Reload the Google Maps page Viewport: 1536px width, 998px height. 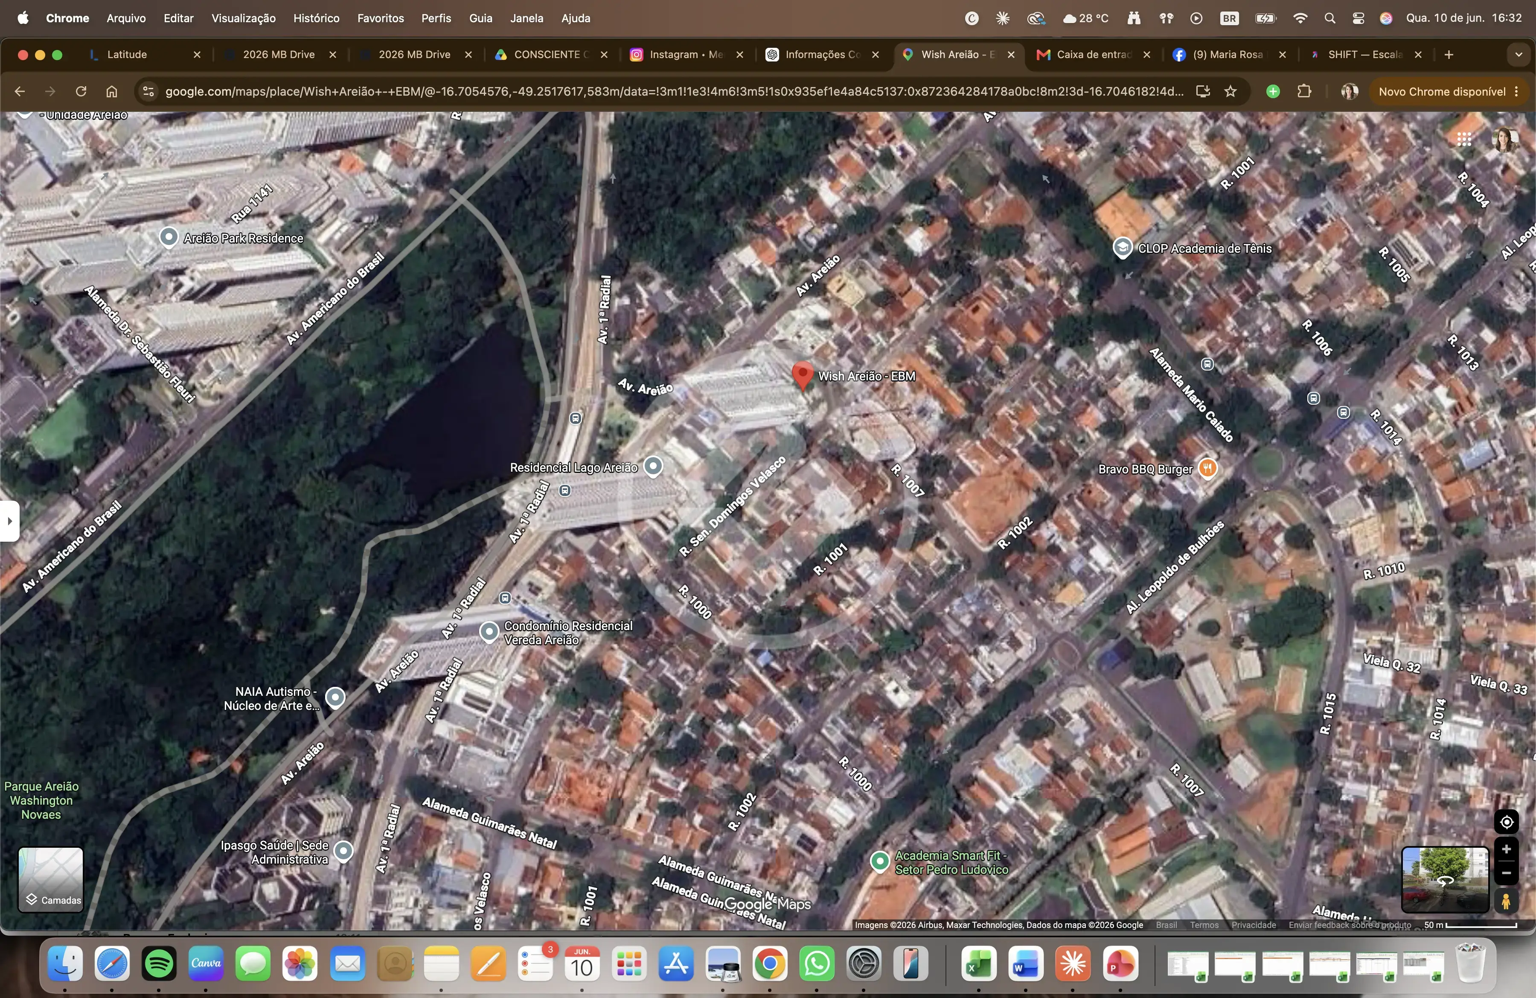click(81, 92)
